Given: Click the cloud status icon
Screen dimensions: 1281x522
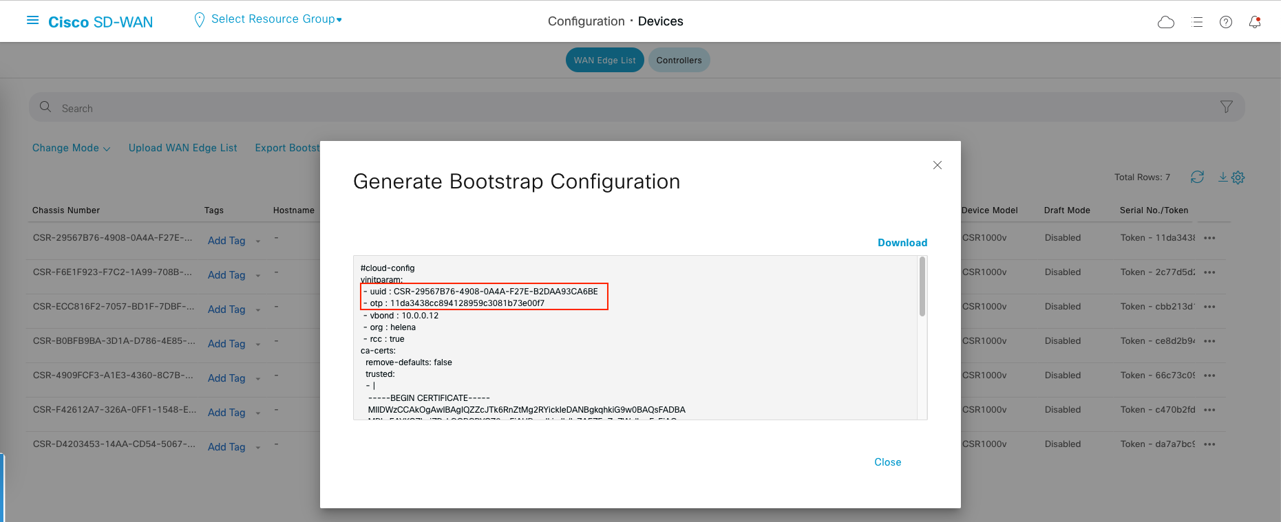Looking at the screenshot, I should [1165, 22].
